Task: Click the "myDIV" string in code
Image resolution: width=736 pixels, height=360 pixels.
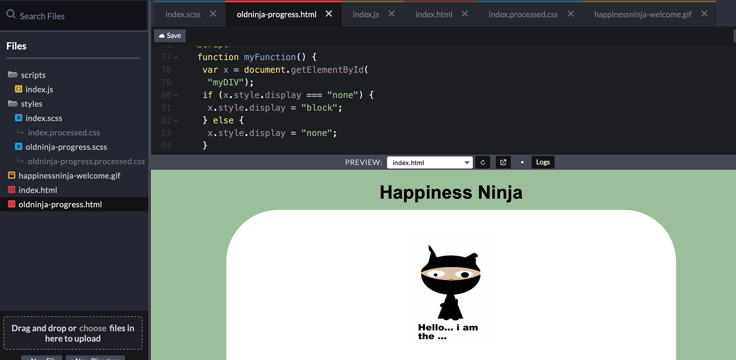Action: coord(226,82)
